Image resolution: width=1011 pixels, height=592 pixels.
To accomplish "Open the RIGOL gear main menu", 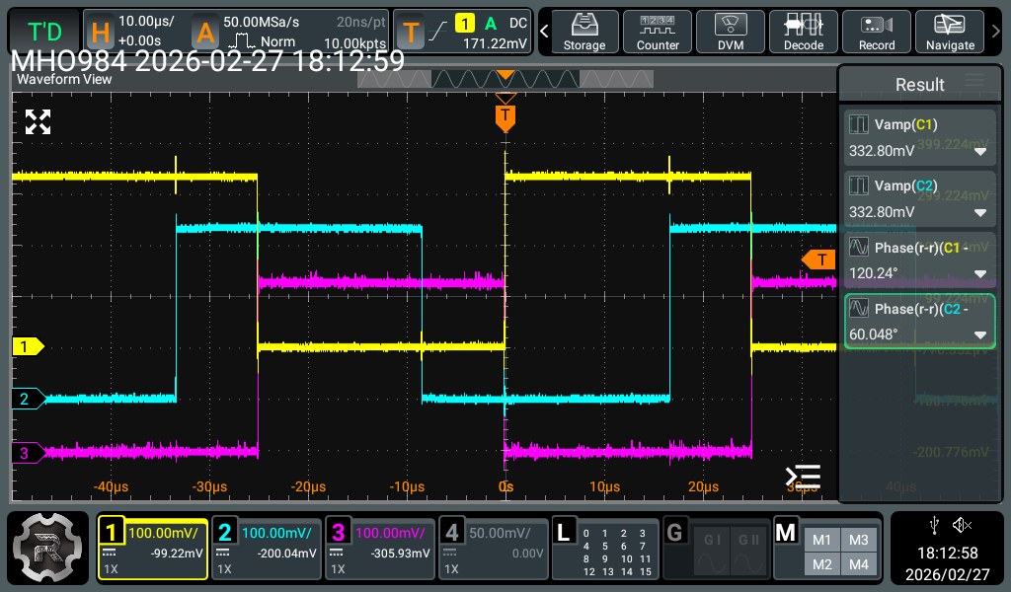I will [x=49, y=547].
